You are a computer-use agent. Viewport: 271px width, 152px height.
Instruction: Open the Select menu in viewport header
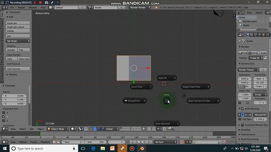pos(22,129)
